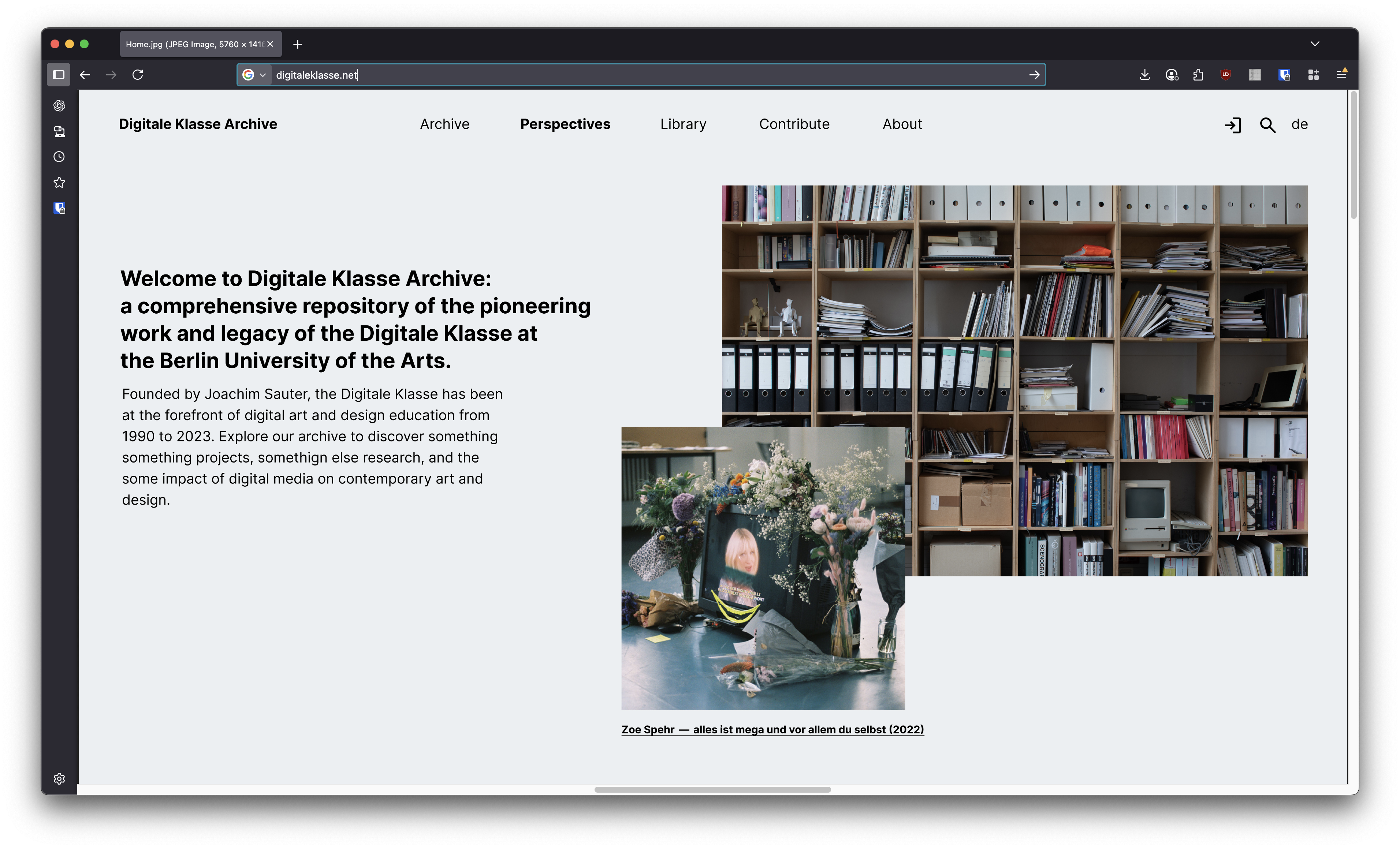This screenshot has height=849, width=1400.
Task: Switch site language to de
Action: pyautogui.click(x=1299, y=124)
